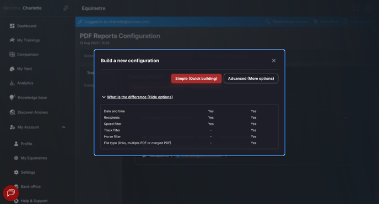
Task: Click the My Yard horse-head icon
Action: [12, 69]
